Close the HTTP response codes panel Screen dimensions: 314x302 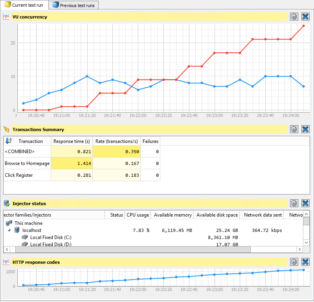click(305, 262)
